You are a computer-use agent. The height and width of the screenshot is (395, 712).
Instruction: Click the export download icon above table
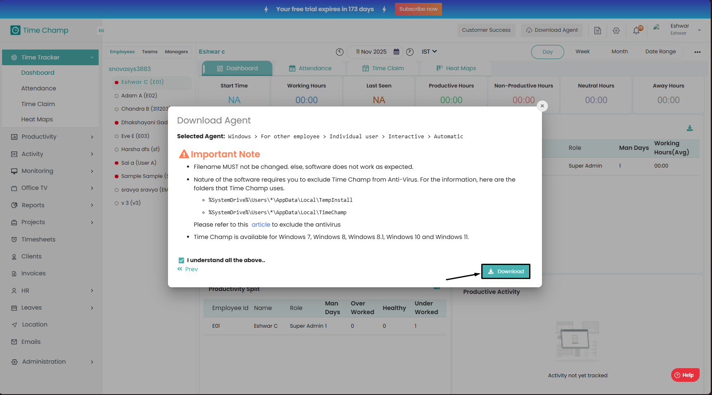(690, 128)
